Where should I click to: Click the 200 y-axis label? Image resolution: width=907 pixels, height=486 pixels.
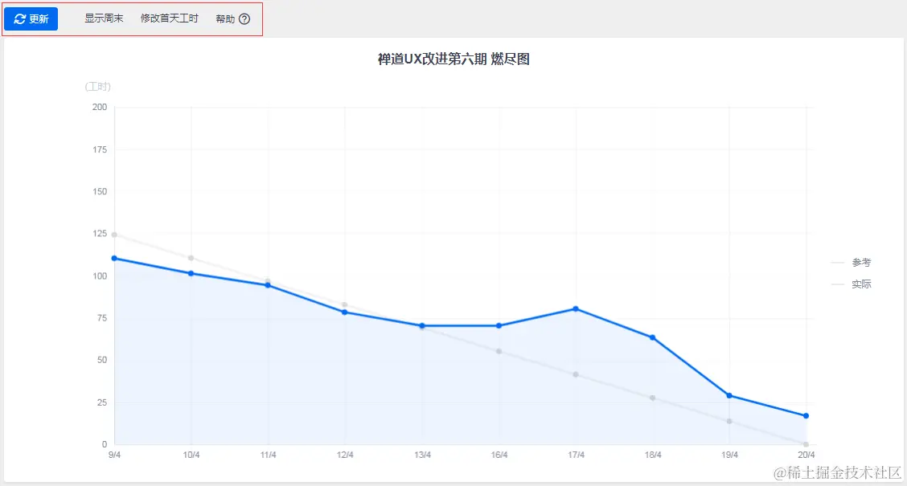pos(100,107)
